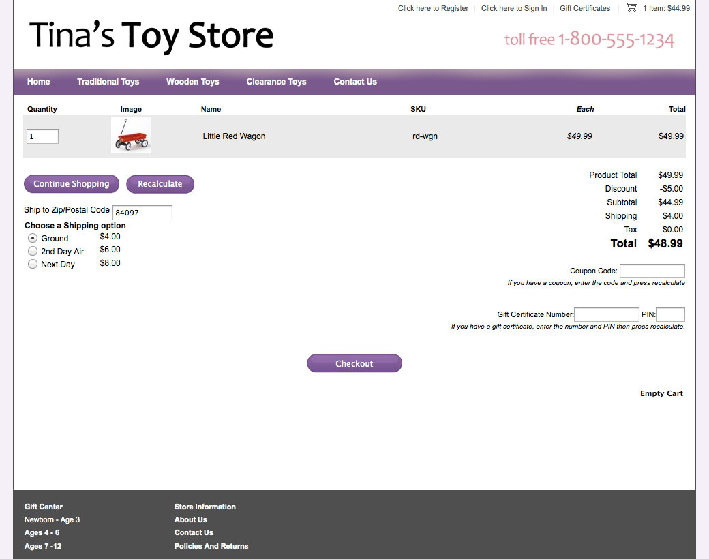View Policies And Returns

pyautogui.click(x=211, y=545)
